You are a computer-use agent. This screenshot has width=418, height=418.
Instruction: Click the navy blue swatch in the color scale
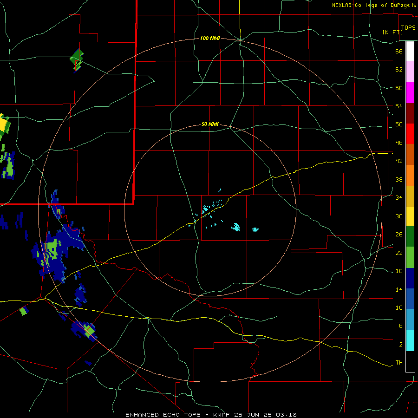click(x=410, y=278)
